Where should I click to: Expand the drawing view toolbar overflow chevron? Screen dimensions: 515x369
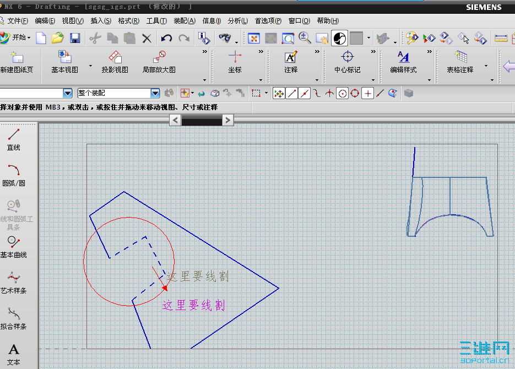click(204, 52)
